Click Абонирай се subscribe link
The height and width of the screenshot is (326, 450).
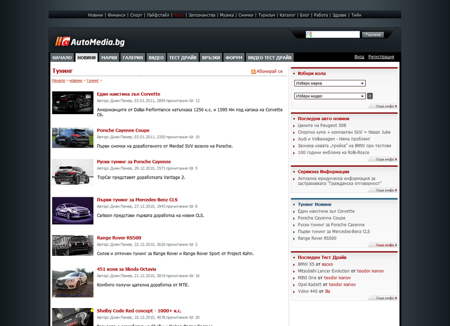[x=269, y=71]
